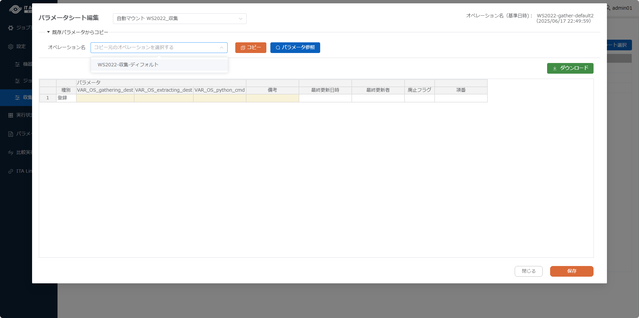
Task: Click the パラメータ参照 button
Action: 295,48
